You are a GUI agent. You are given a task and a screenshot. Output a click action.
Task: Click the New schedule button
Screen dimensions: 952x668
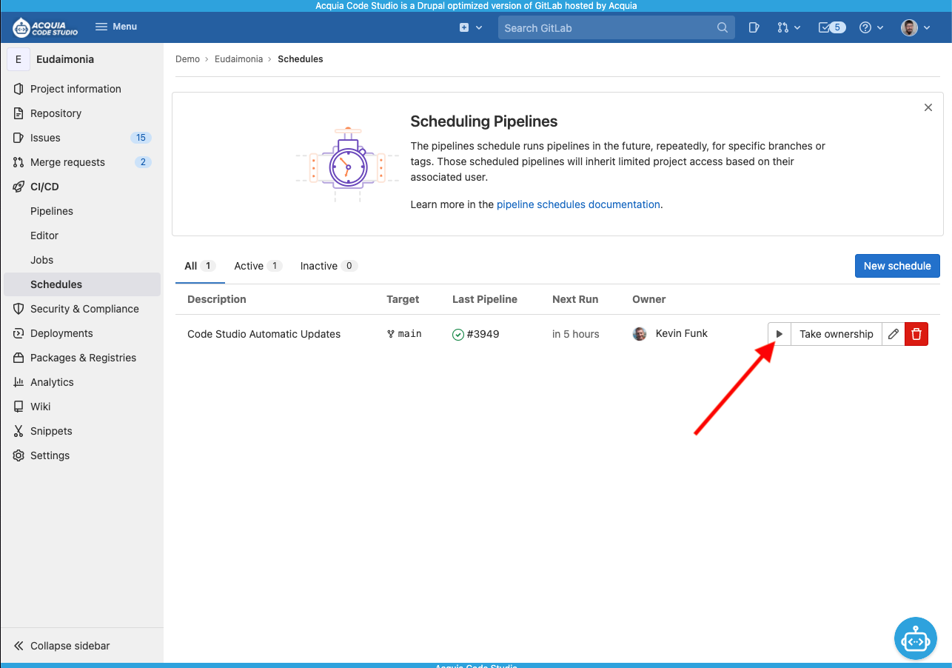coord(897,266)
